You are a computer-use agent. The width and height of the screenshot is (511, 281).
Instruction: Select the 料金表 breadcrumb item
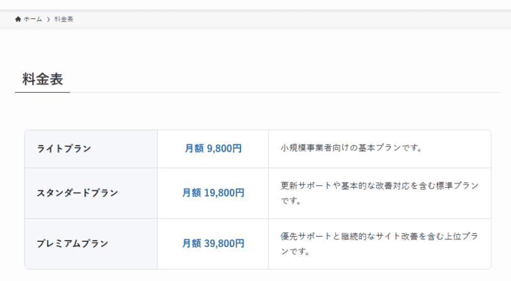click(x=64, y=19)
